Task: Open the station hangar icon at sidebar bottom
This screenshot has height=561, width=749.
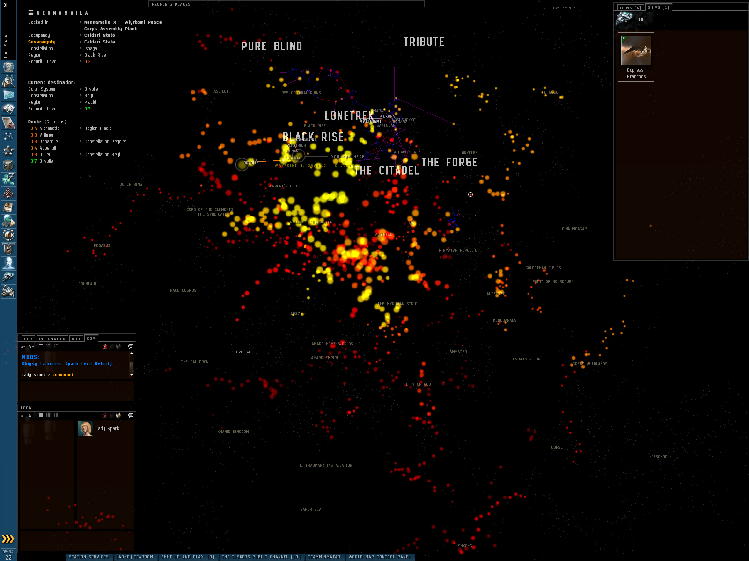Action: (8, 291)
